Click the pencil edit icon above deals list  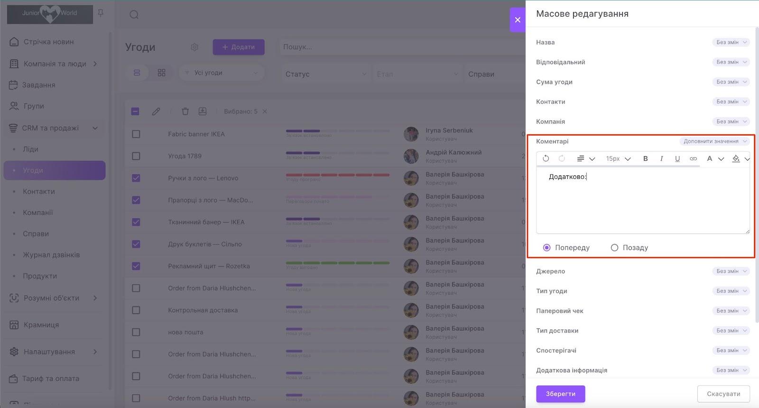pos(156,111)
